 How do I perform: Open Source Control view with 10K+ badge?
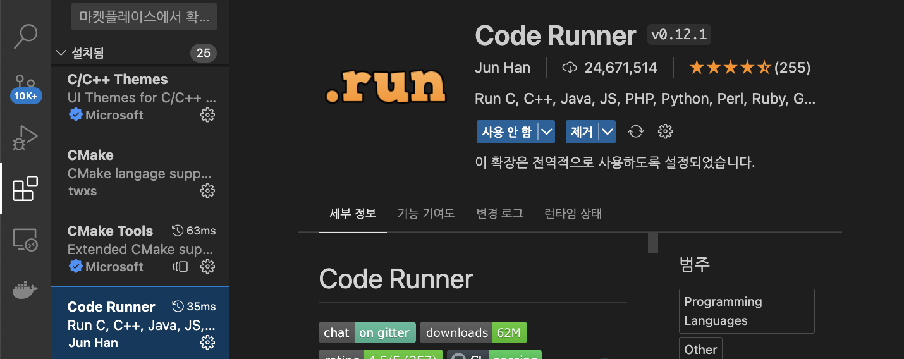26,88
